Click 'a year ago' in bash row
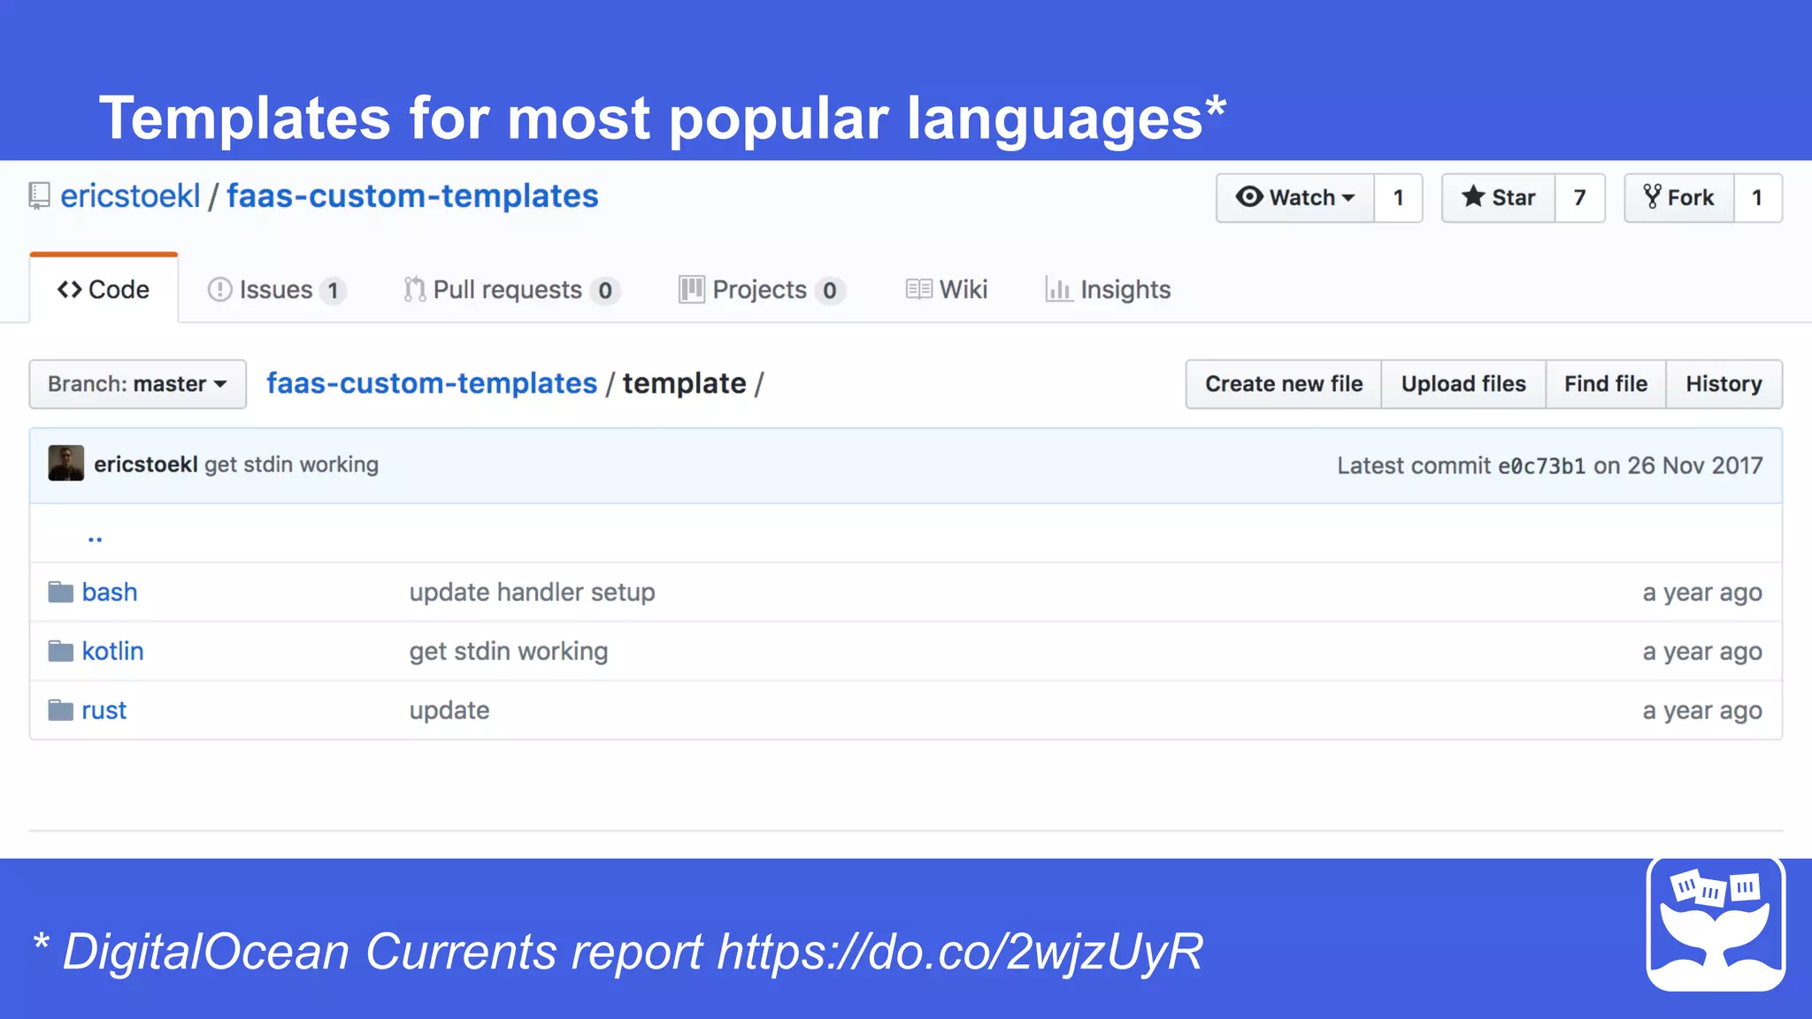Screen dimensions: 1812x1019 pos(1702,592)
